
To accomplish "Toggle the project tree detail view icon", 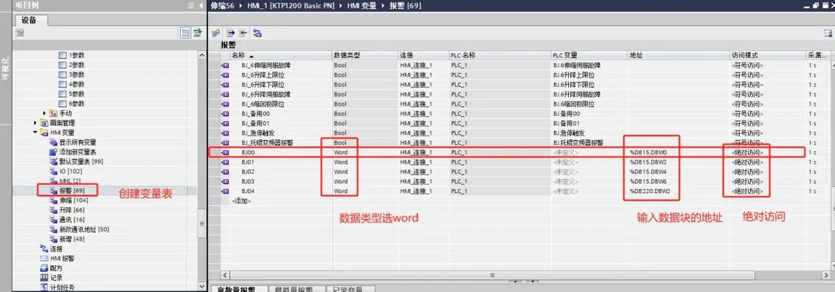I will (x=185, y=33).
